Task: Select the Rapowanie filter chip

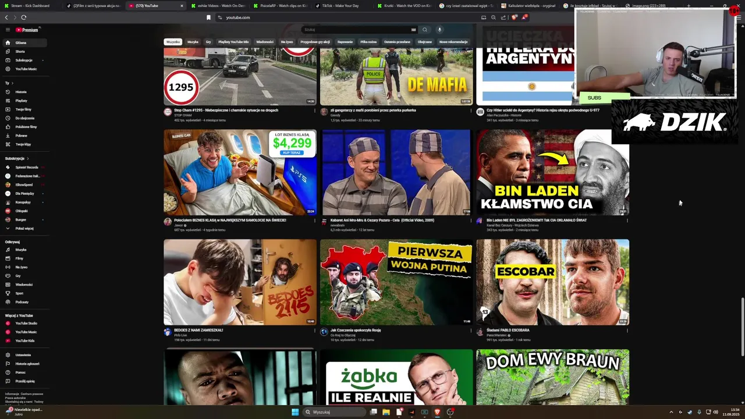Action: click(x=345, y=42)
